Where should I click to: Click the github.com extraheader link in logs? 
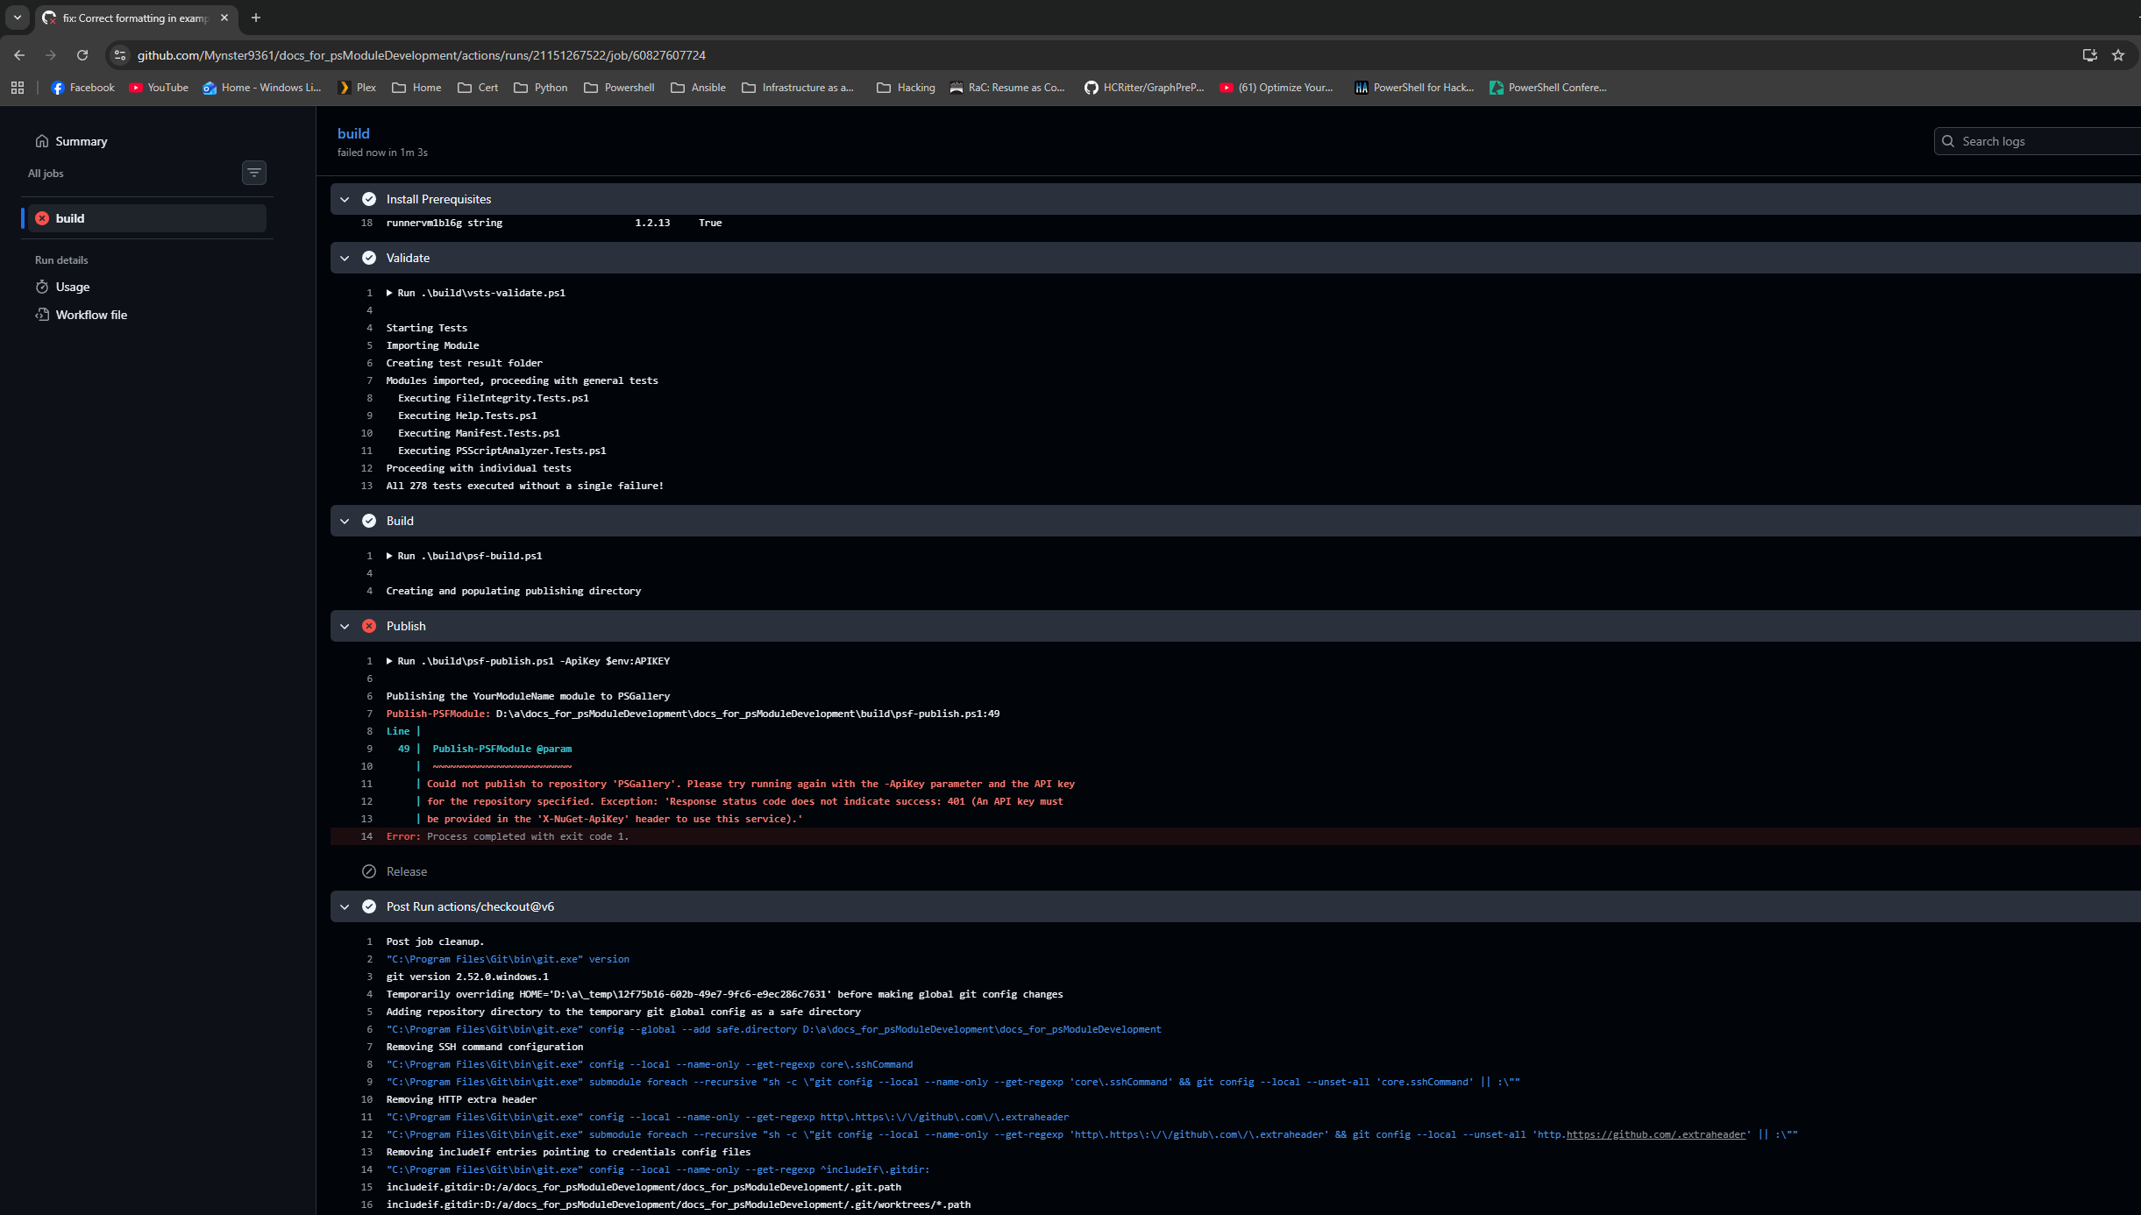1655,1134
